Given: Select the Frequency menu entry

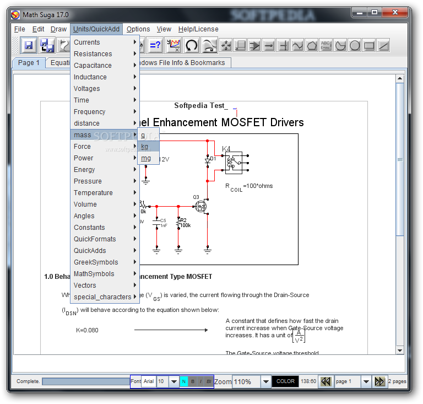Looking at the screenshot, I should click(105, 112).
